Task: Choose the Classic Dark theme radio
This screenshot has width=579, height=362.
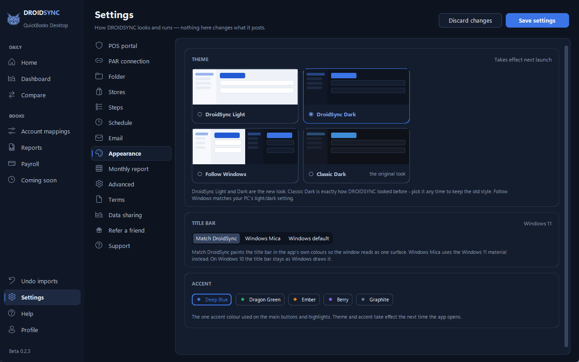Action: (311, 174)
